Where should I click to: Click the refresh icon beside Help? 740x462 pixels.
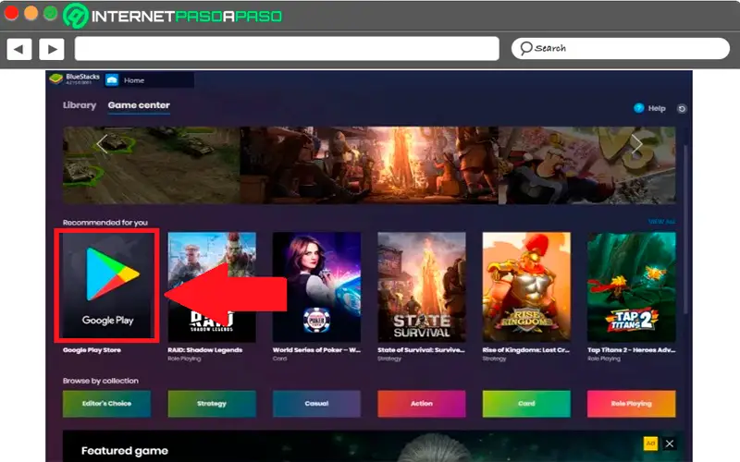click(x=682, y=109)
